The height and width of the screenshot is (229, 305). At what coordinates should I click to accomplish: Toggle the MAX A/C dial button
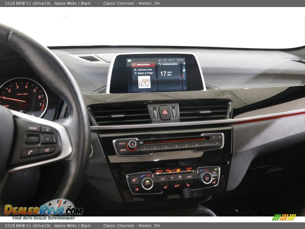pyautogui.click(x=207, y=177)
